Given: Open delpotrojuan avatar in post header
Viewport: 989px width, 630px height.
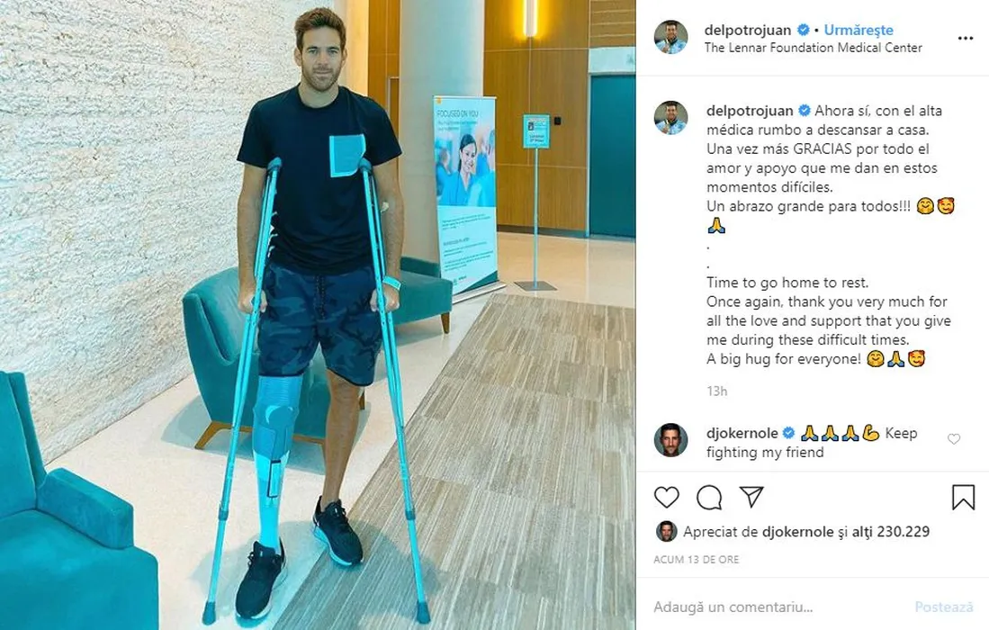Looking at the screenshot, I should click(x=670, y=37).
